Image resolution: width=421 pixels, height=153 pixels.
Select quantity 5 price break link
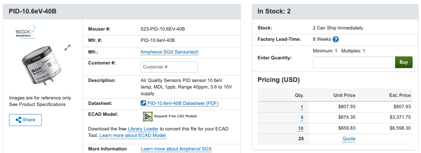302,118
